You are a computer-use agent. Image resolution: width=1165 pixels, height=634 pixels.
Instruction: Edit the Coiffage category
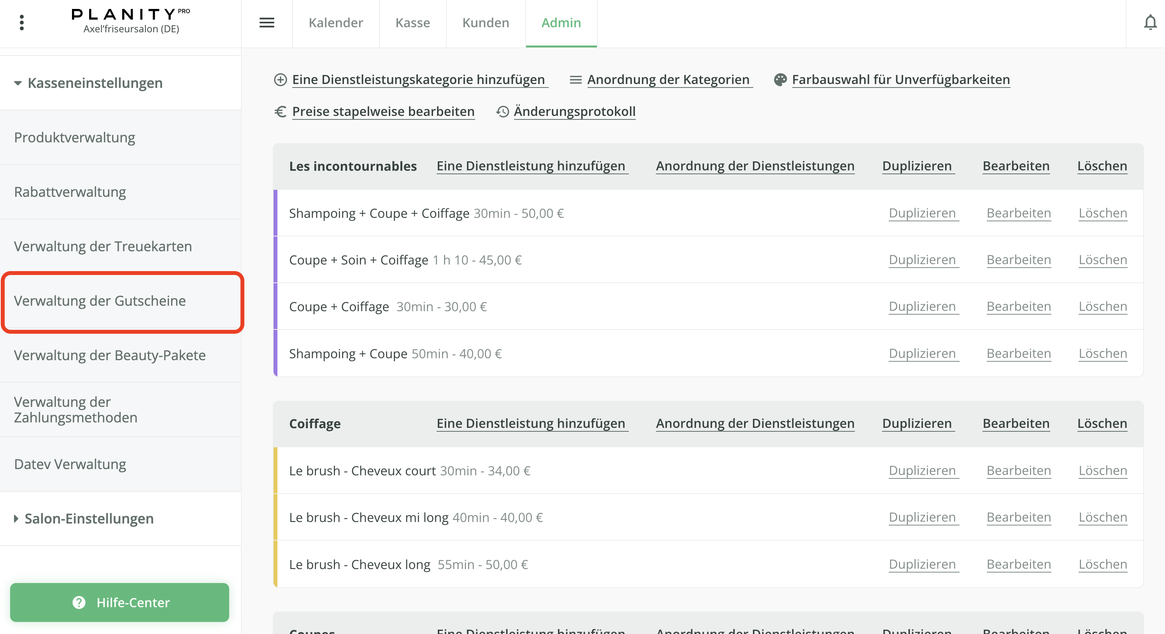point(1016,423)
